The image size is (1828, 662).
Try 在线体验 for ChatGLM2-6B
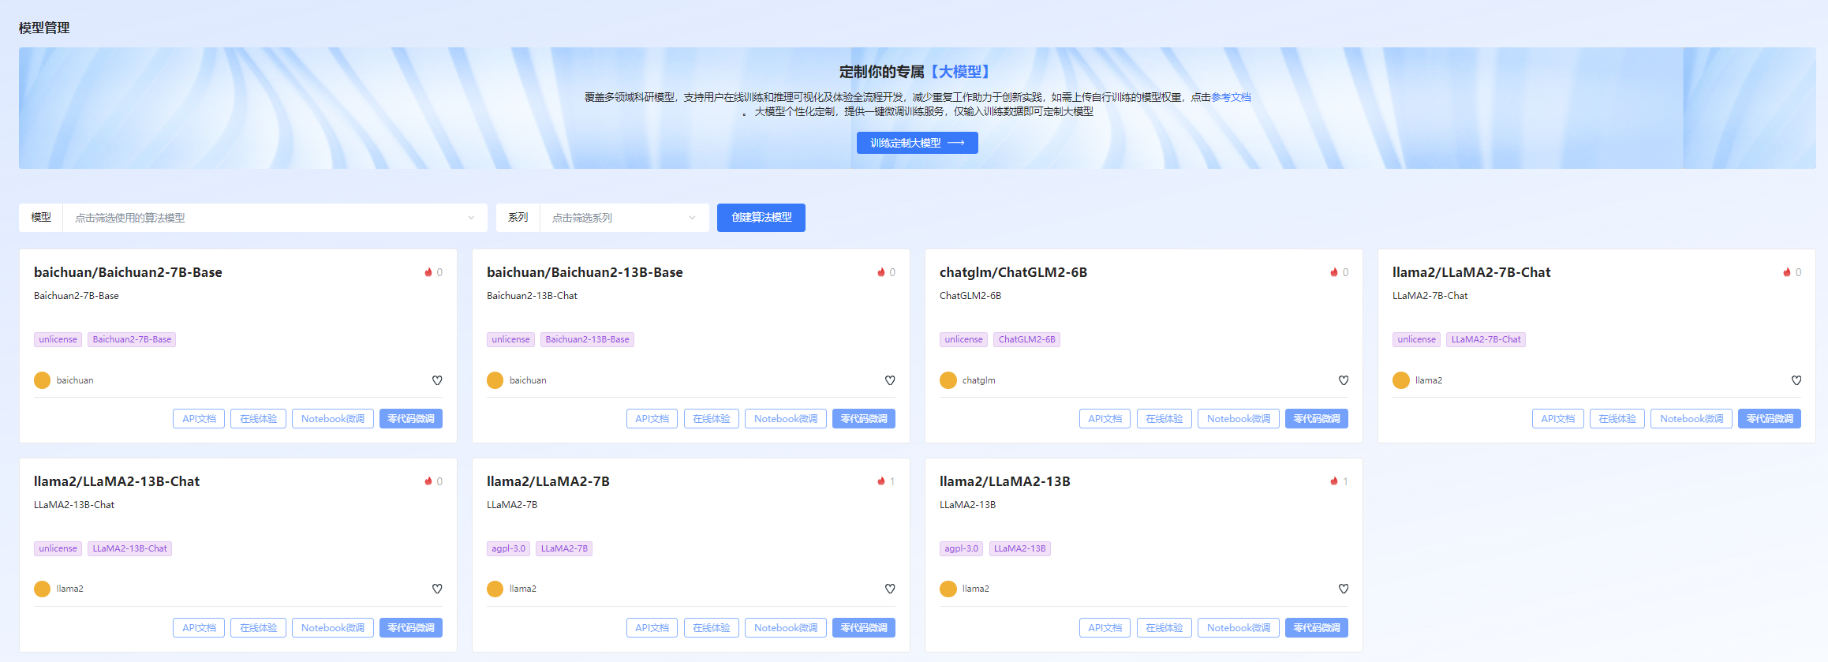point(1164,419)
